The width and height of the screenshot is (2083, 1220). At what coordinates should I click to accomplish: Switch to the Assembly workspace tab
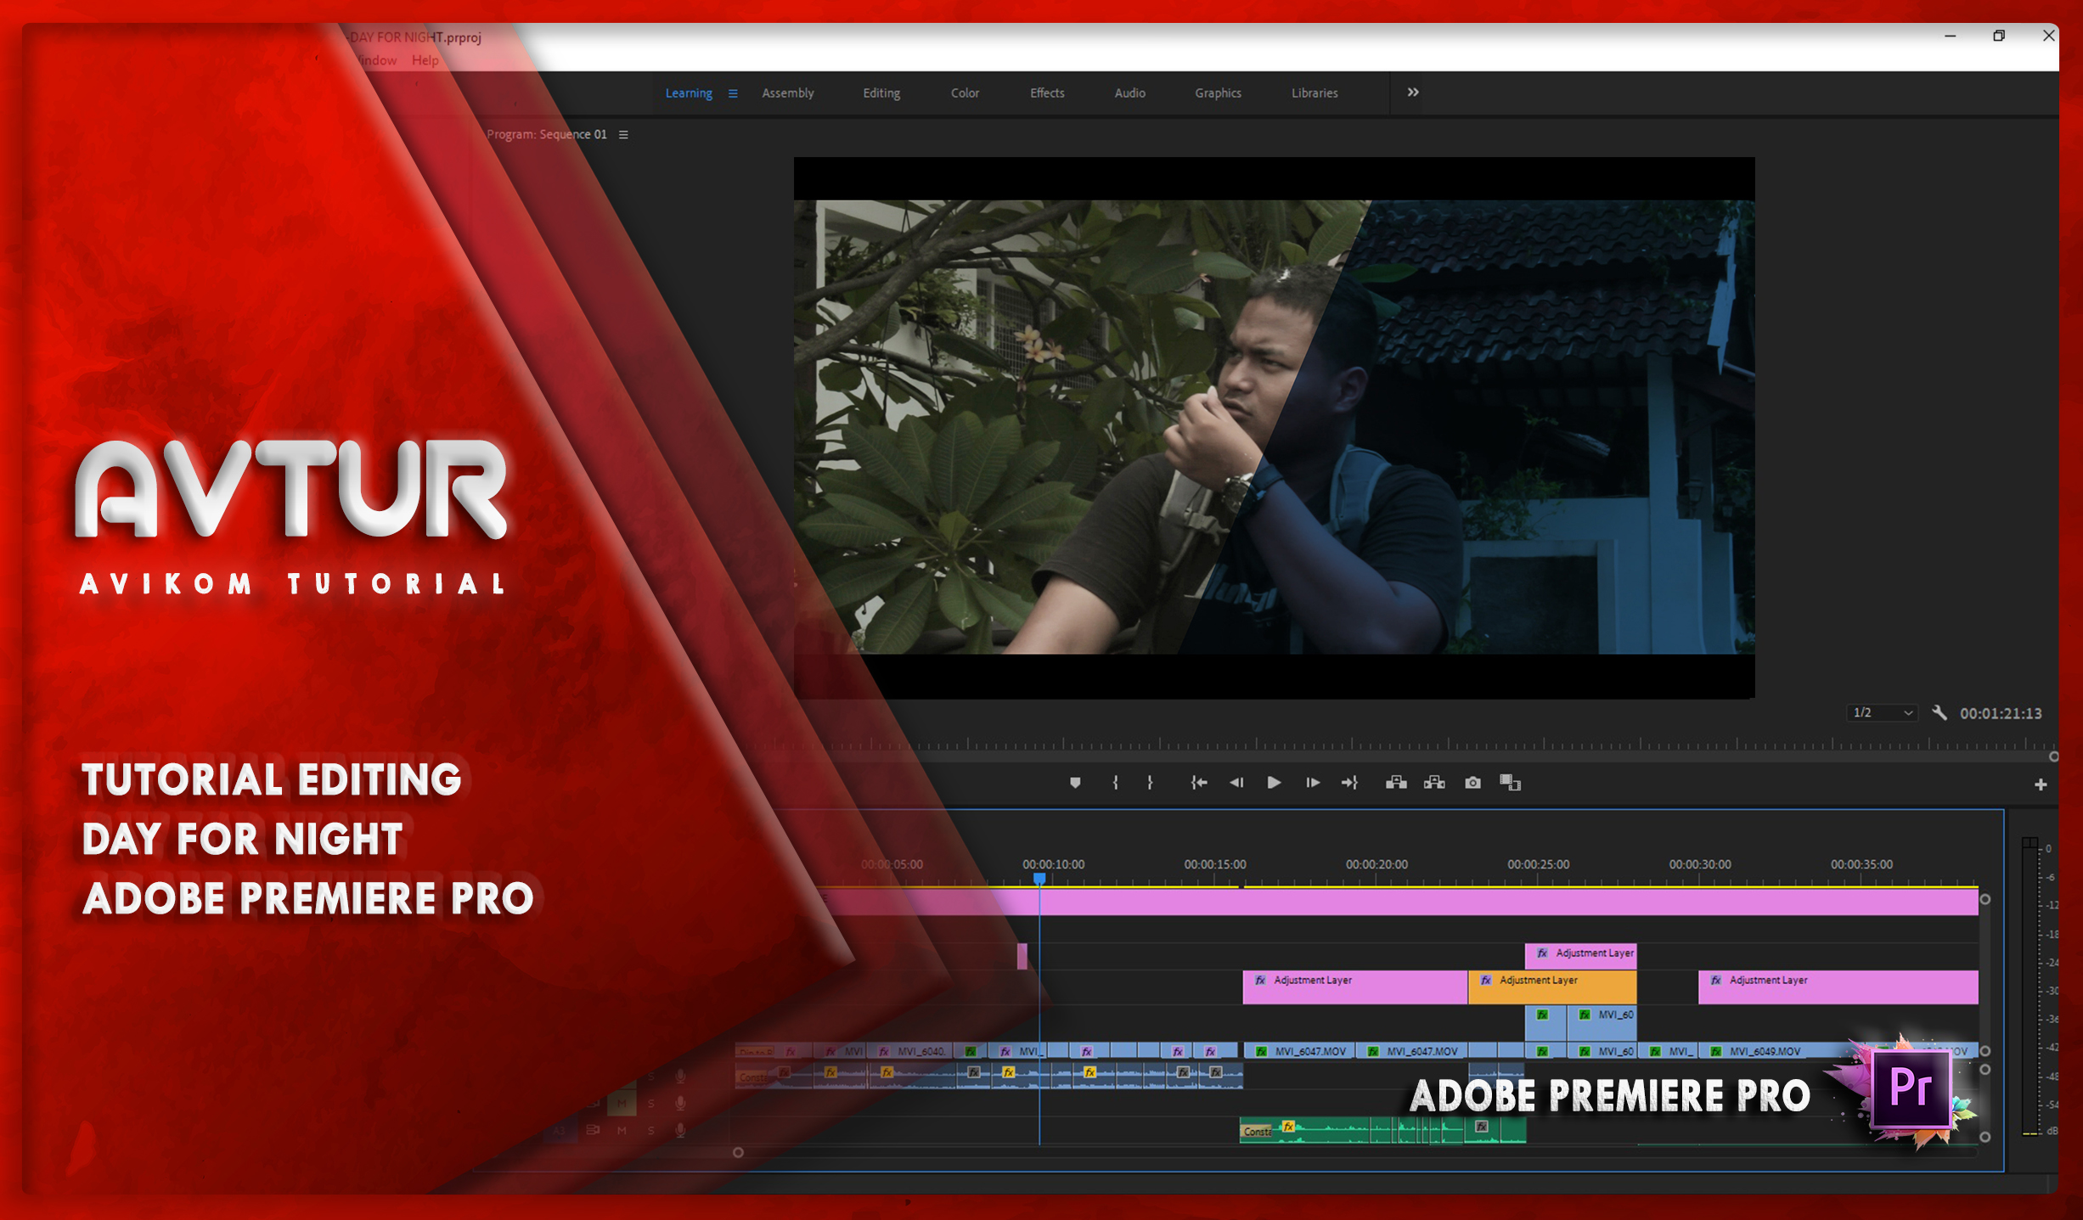click(788, 93)
